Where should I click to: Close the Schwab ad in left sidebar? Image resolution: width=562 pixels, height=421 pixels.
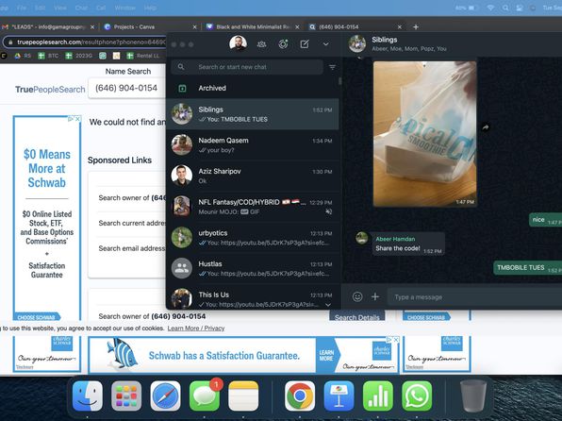coord(77,119)
